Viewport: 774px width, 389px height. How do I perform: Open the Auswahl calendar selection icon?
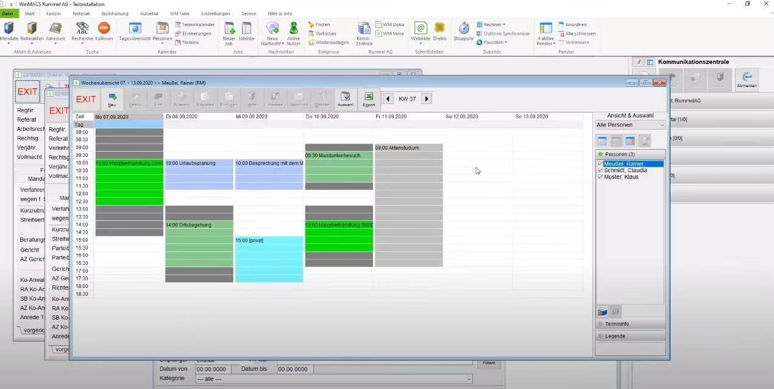346,100
